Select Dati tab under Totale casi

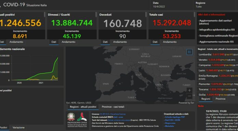tap(155, 42)
